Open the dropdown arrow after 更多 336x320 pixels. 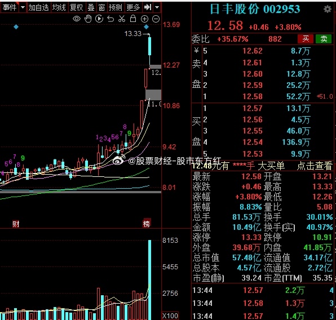157,7
